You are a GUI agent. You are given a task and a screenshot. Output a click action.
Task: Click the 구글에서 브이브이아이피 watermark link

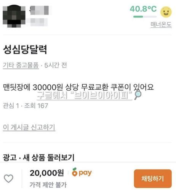coord(85,95)
